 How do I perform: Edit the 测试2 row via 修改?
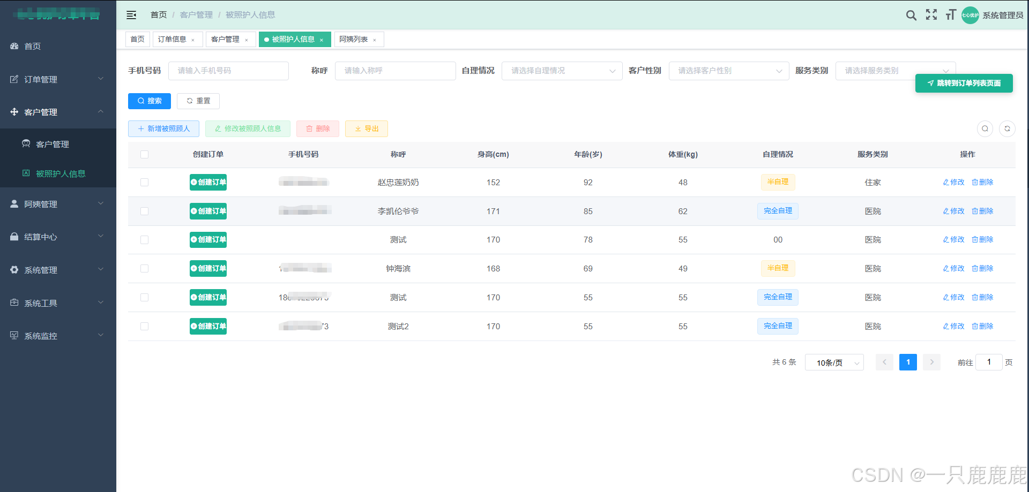[x=953, y=326]
